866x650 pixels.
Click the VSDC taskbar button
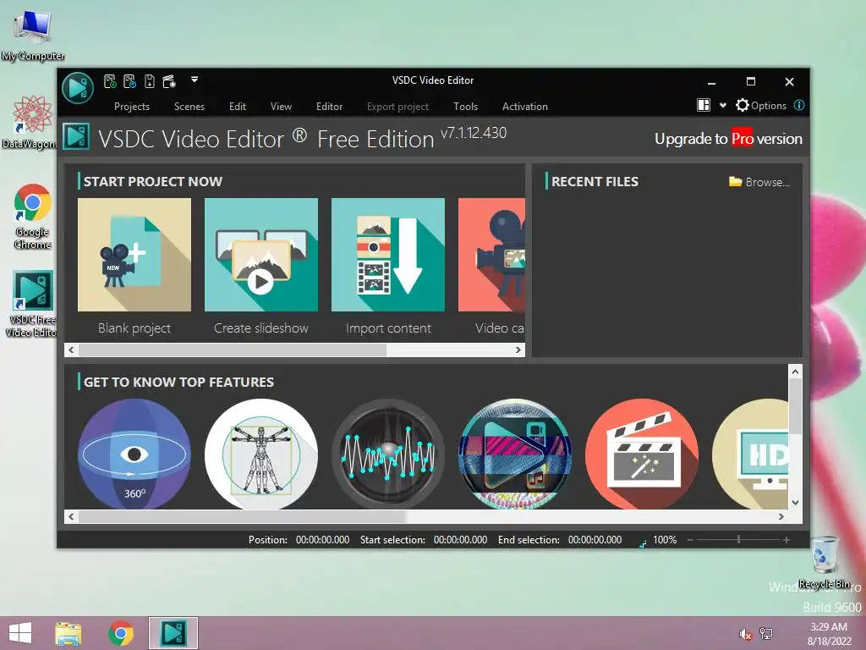[x=173, y=633]
